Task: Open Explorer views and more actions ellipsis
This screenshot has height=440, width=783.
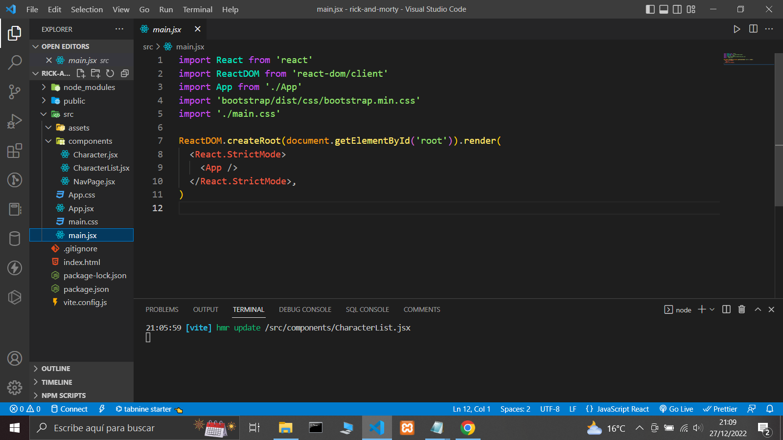Action: 119,29
